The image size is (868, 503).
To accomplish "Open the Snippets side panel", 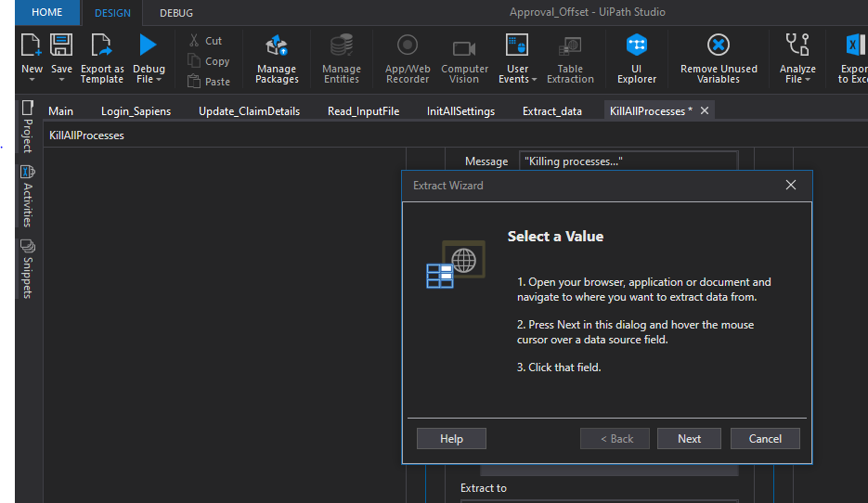I will (x=27, y=269).
